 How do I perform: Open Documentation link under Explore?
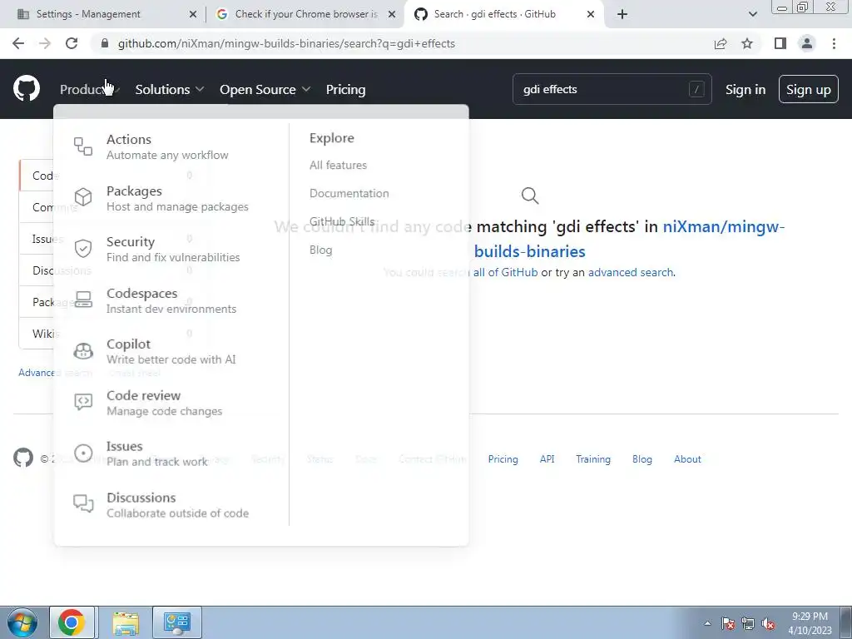349,193
